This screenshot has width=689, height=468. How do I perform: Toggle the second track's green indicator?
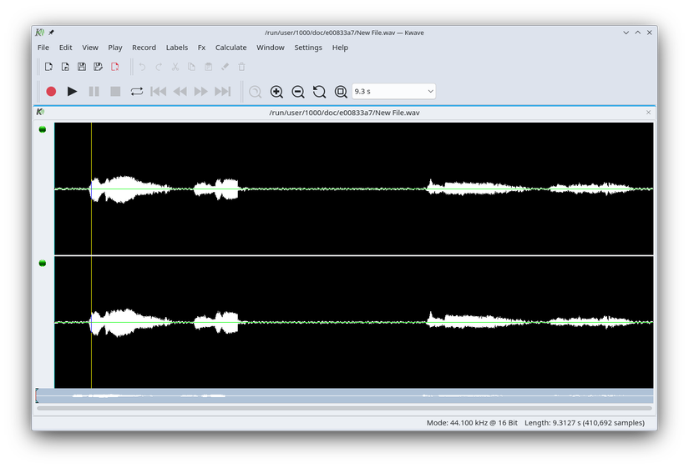pyautogui.click(x=43, y=263)
